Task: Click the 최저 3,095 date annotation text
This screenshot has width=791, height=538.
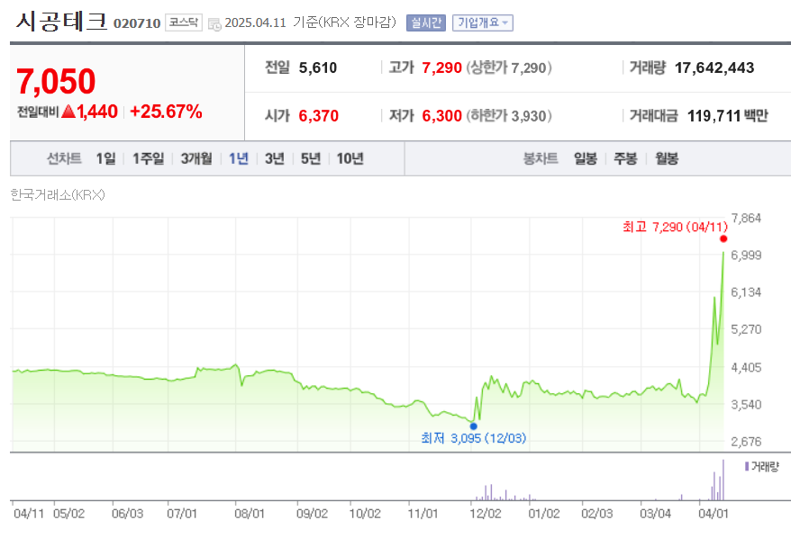Action: click(472, 438)
